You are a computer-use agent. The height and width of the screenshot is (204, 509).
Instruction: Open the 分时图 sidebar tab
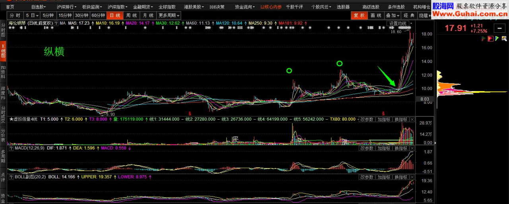(x=3, y=31)
